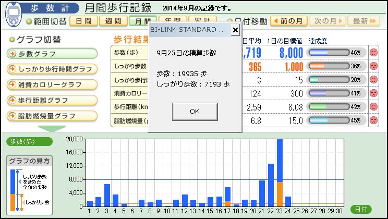Viewport: 388px width, 219px height.
Task: Click the sad face icon in 45% row
Action: coord(373,120)
